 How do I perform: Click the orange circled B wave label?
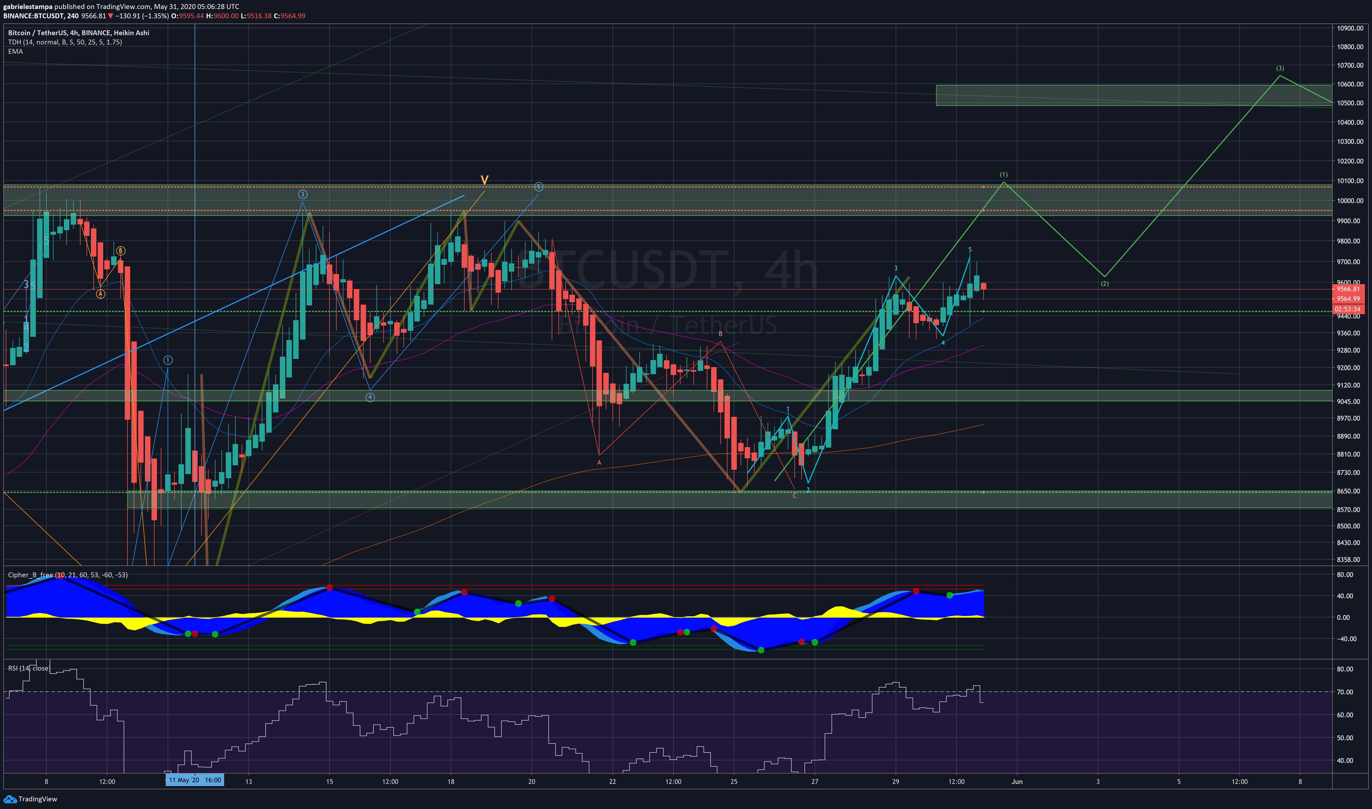(120, 251)
